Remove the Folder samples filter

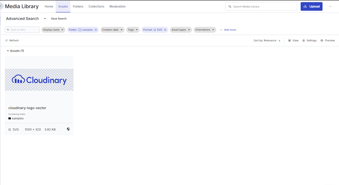[96, 30]
